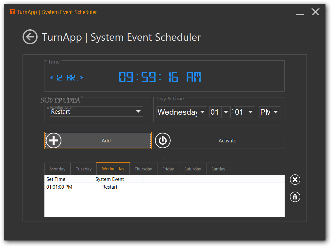
Task: Click the 09:59:16 AM clock display
Action: point(160,77)
